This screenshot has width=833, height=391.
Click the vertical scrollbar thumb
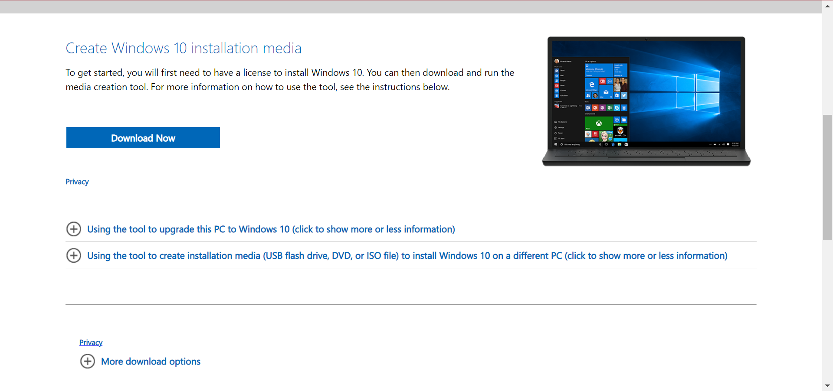827,177
